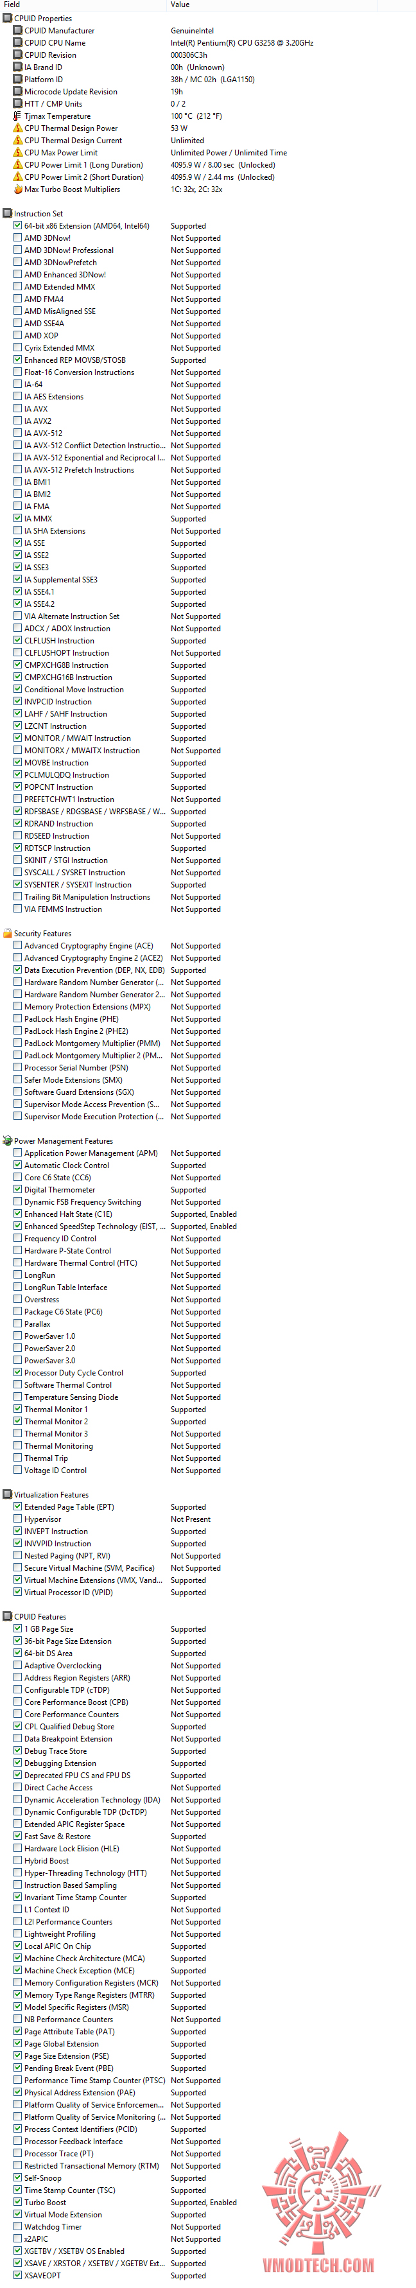The image size is (416, 2288).
Task: Click the chip icon beside IA Brand ID
Action: [18, 67]
